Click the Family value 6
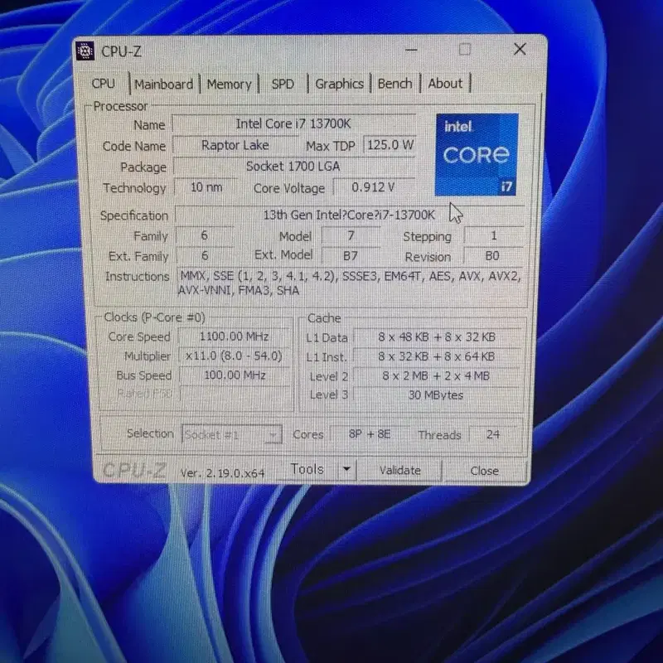This screenshot has width=663, height=663. [204, 235]
